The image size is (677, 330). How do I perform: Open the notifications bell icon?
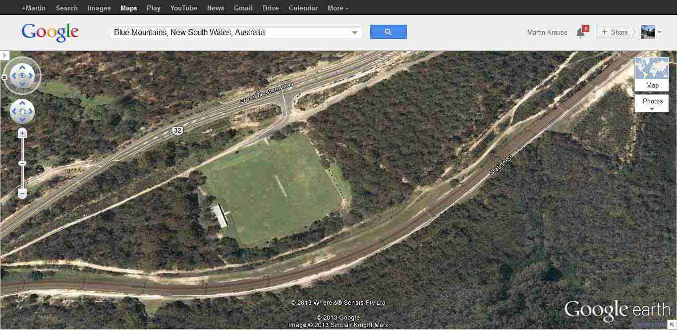tap(580, 33)
